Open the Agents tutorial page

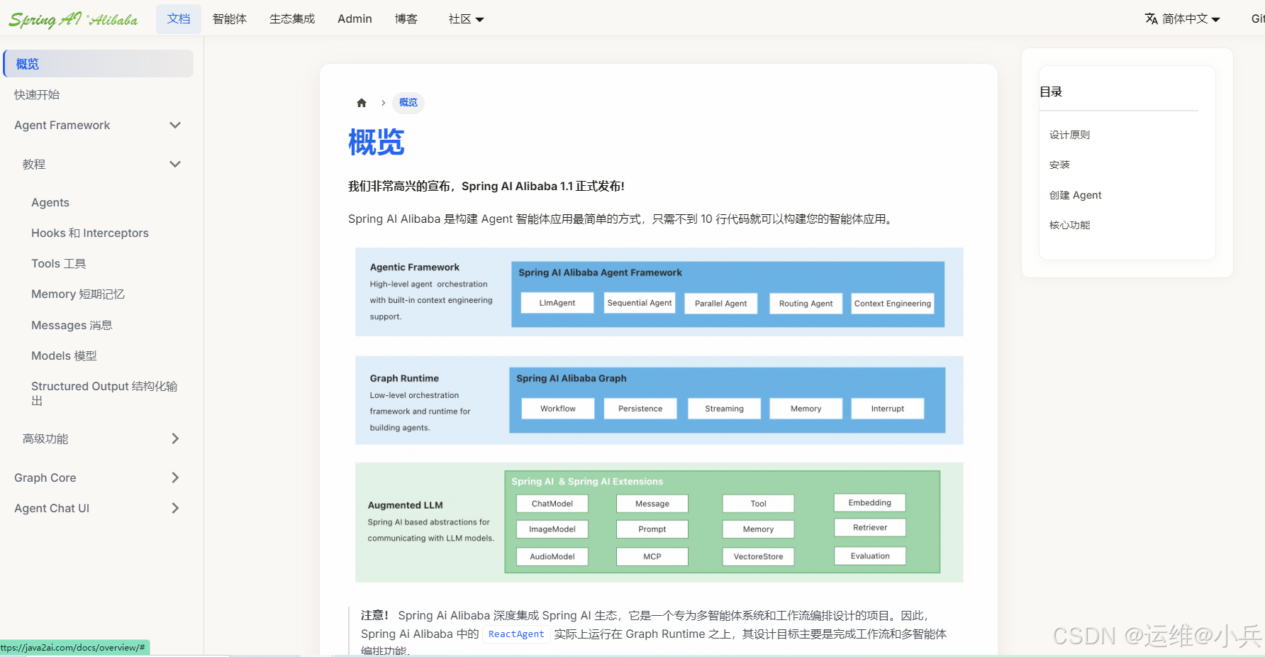[50, 203]
